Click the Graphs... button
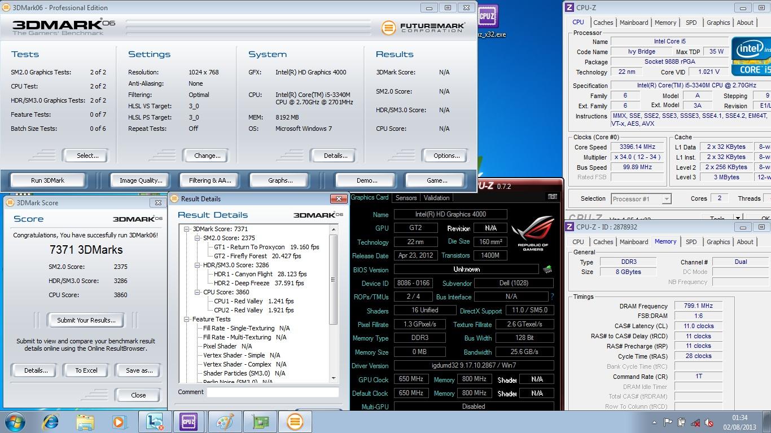The width and height of the screenshot is (771, 433). [281, 180]
